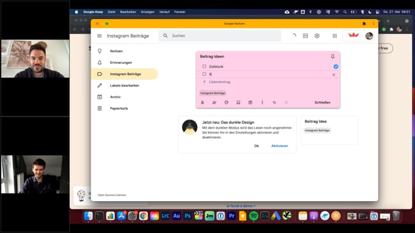
Task: Launch Premiere Pro from the dock
Action: (232, 216)
